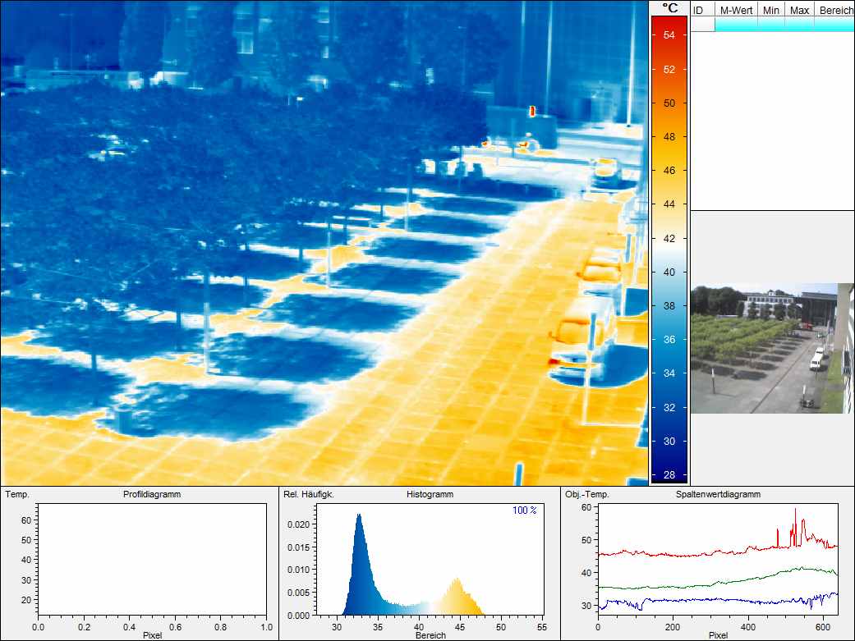
Task: Click the 28 mark at color scale bottom
Action: pyautogui.click(x=670, y=475)
